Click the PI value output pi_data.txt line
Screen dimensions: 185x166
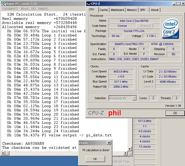(59, 135)
